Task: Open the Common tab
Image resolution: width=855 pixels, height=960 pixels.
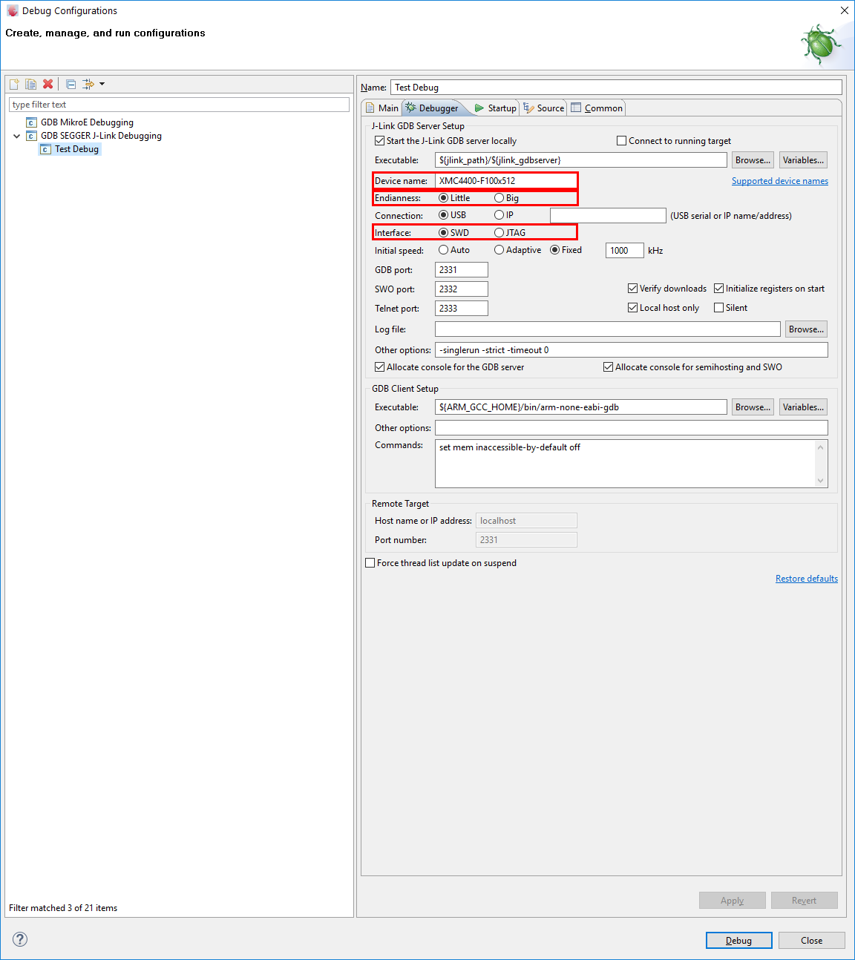Action: tap(597, 108)
